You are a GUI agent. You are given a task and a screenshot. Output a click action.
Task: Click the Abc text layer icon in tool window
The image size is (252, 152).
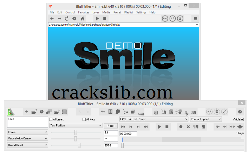pyautogui.click(x=103, y=112)
